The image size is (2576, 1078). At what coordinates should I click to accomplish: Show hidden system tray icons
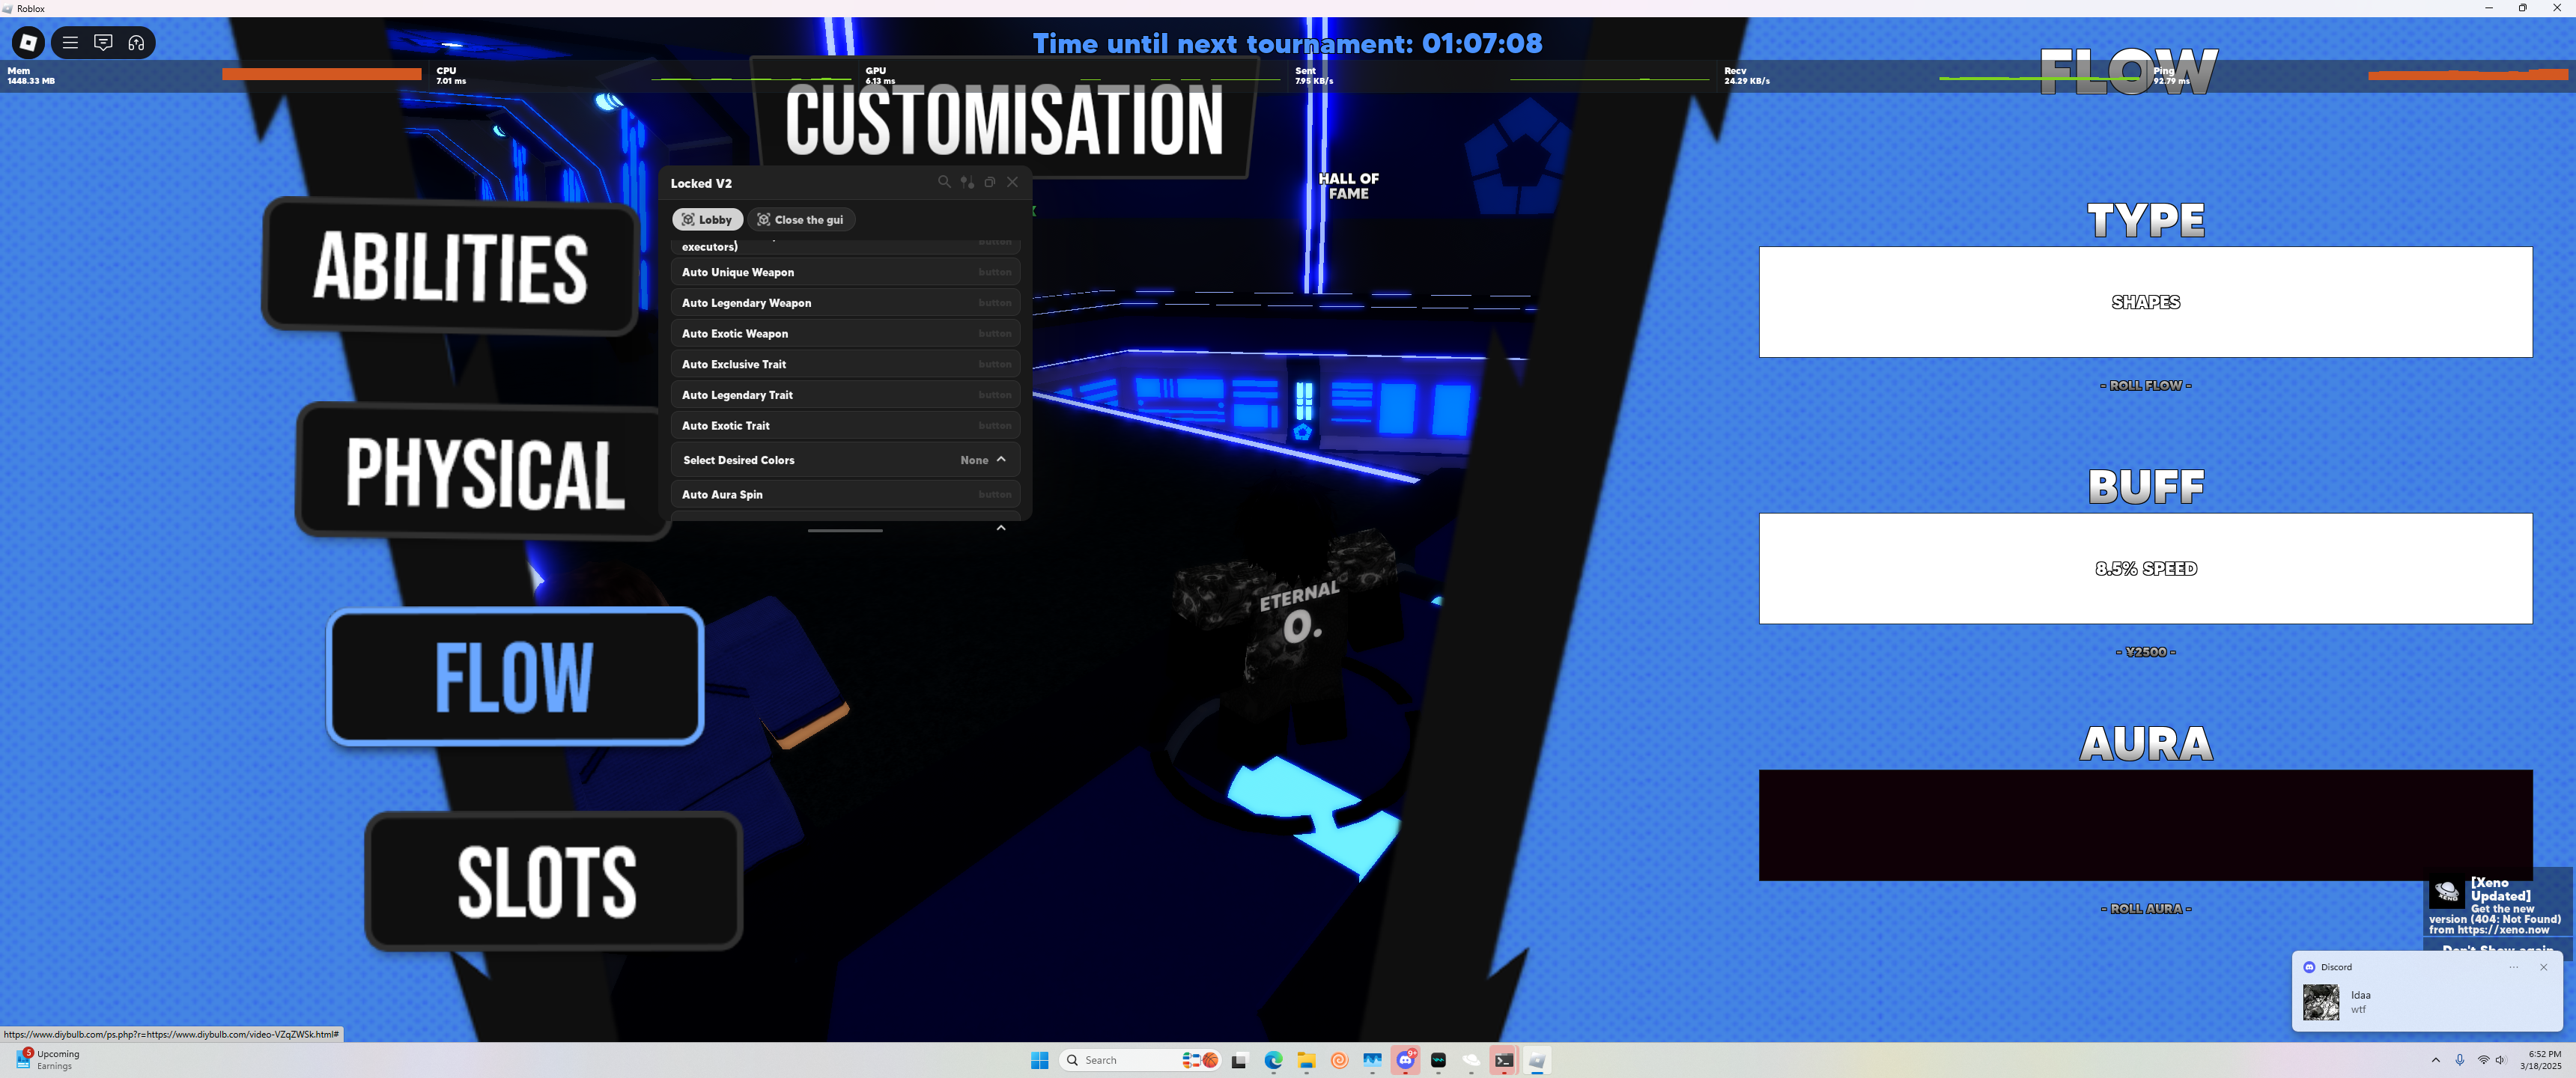2435,1060
